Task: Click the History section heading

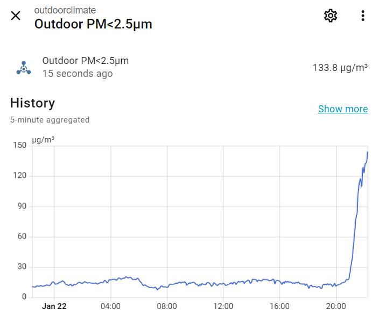Action: tap(32, 103)
